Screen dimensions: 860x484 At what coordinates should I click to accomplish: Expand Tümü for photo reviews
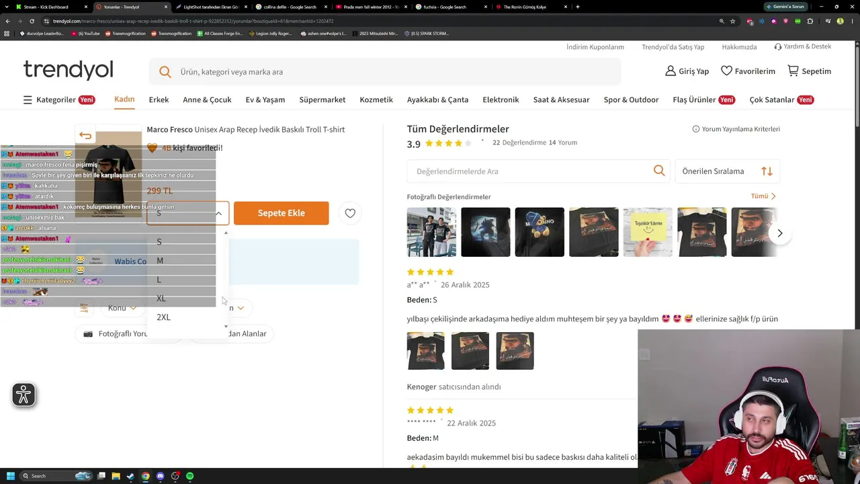pos(763,196)
